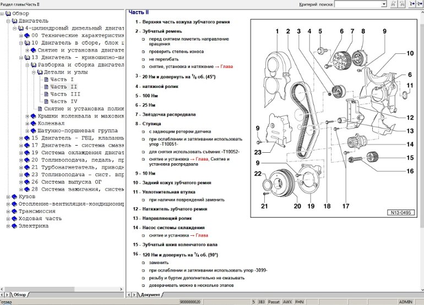Click the right arrow of tree horizontal scrollbar
Viewport: 424px width, 305px height.
tap(121, 289)
